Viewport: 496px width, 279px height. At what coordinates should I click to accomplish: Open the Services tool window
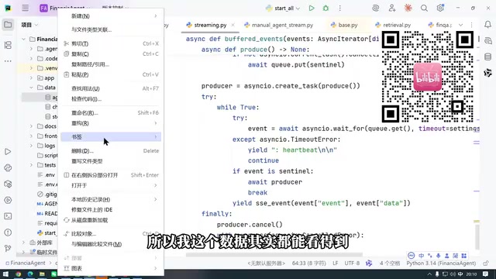coord(8,200)
